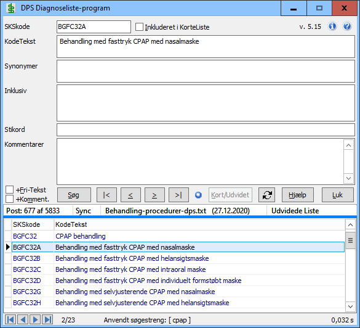Viewport: 360px width, 328px height.
Task: Open Hjælp button
Action: point(297,195)
